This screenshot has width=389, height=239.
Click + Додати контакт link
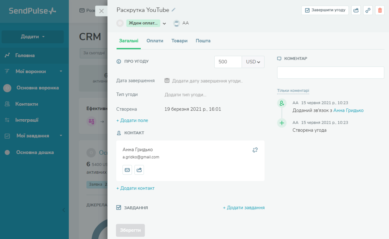tap(136, 188)
